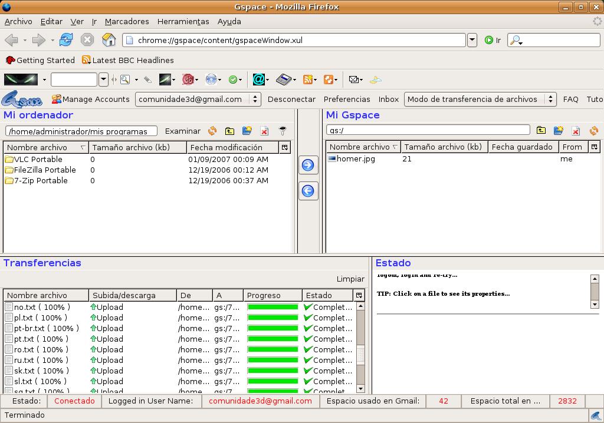Screen dimensions: 604x423
Task: Click Examinar to browse folders
Action: pos(183,131)
